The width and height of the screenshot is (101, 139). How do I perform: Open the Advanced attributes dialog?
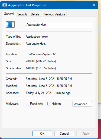point(82,104)
